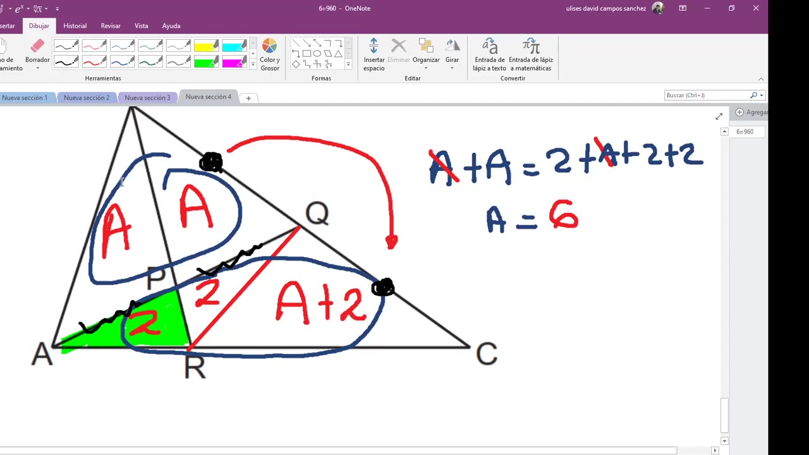Open search scope dropdown beside Buscar
The height and width of the screenshot is (455, 809).
(x=762, y=95)
